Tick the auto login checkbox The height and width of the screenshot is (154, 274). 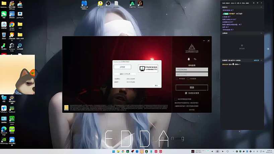click(x=188, y=79)
